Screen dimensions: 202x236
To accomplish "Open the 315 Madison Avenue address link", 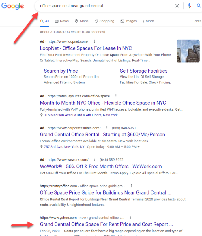I will point(81,115).
